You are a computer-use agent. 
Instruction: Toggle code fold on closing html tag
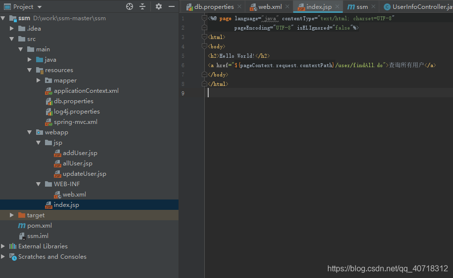[x=204, y=84]
